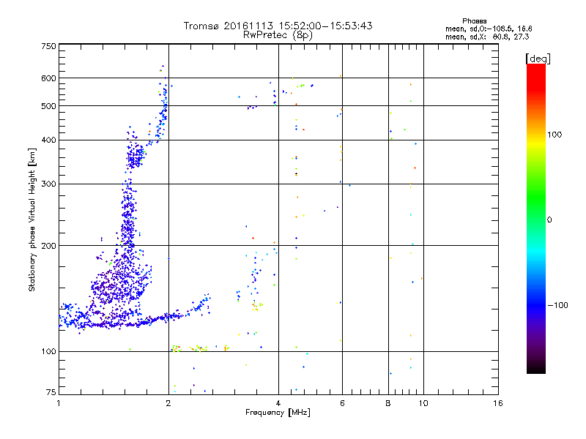586x439 pixels.
Task: Click the y-axis label '400'
Action: click(x=48, y=140)
